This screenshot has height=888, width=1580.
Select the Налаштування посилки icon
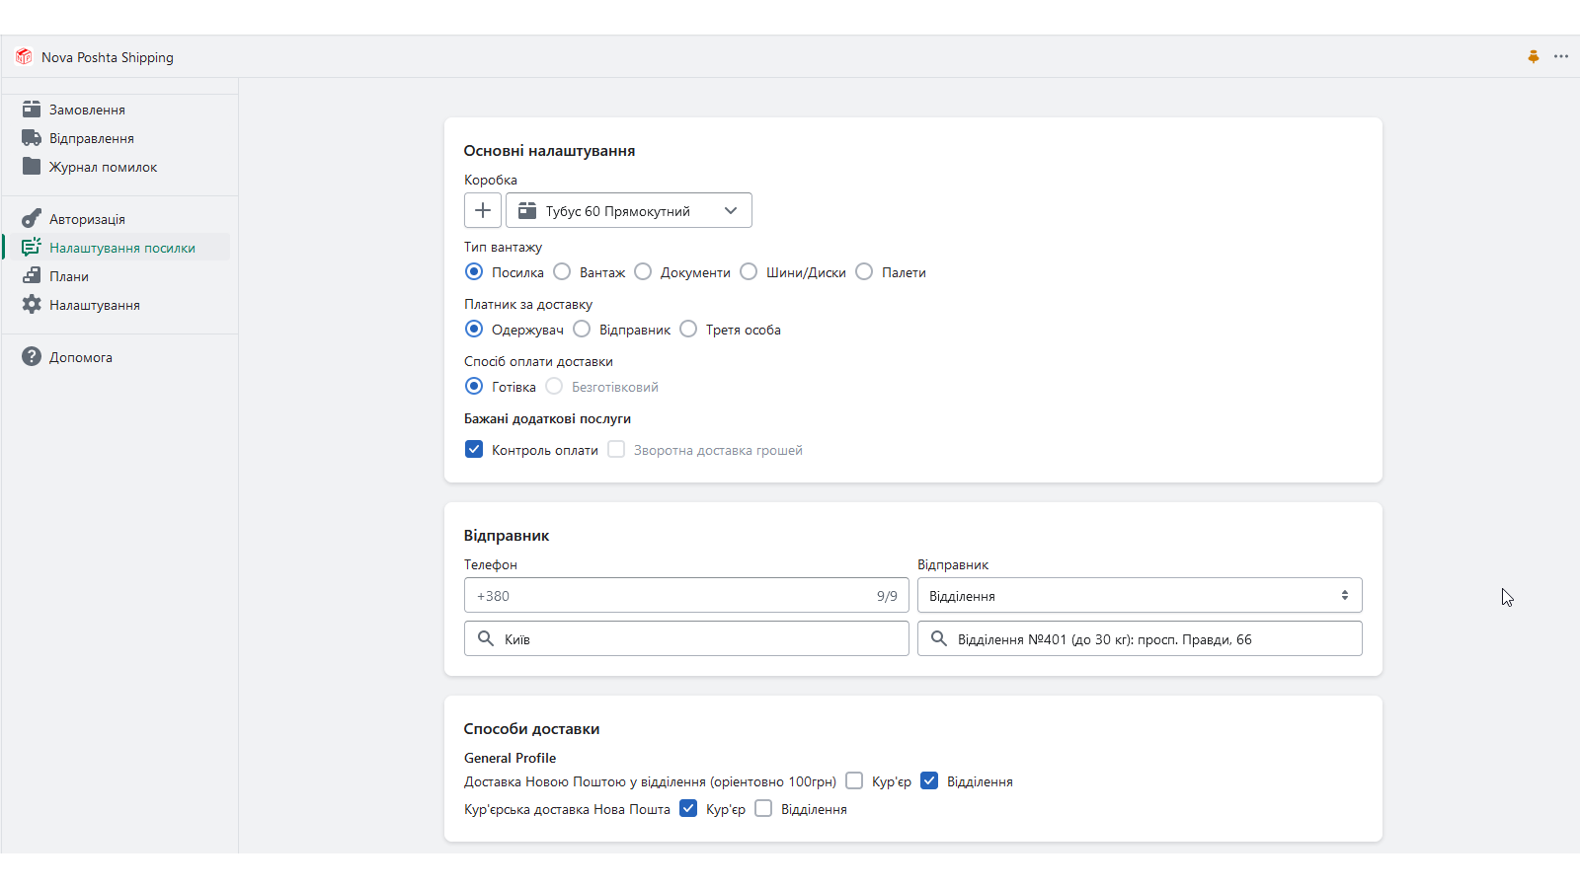pos(32,248)
